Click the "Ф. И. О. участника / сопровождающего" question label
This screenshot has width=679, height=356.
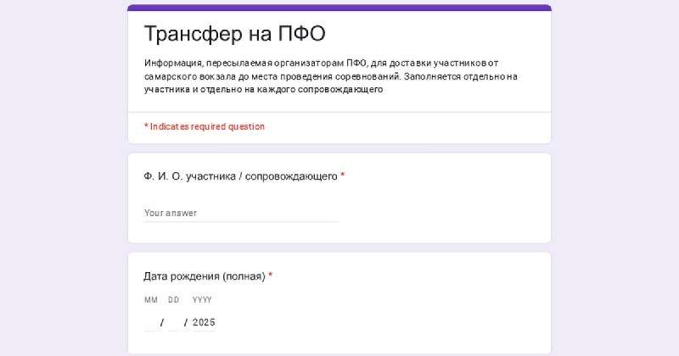[240, 176]
